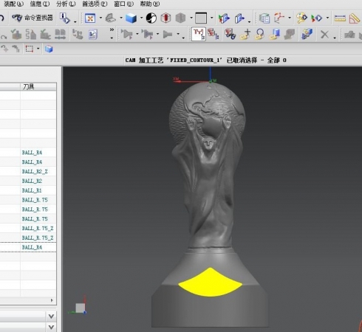Click the information object icon

pyautogui.click(x=64, y=18)
